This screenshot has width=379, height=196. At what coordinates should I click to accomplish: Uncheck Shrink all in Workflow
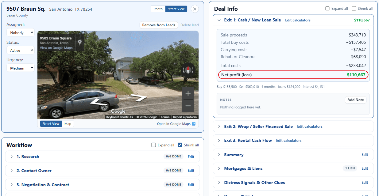click(x=180, y=145)
